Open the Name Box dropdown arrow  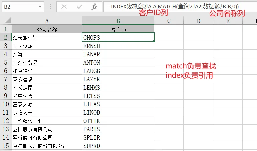40,7
